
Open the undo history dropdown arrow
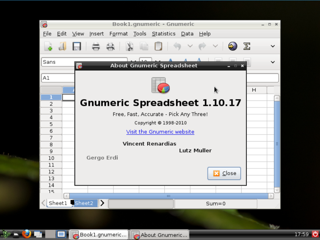pyautogui.click(x=190, y=46)
